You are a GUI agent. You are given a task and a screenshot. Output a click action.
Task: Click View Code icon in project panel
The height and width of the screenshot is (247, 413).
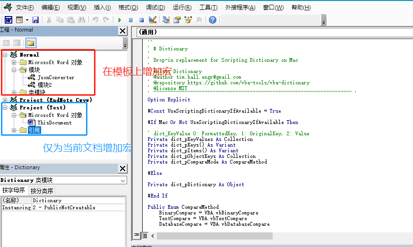coord(6,43)
